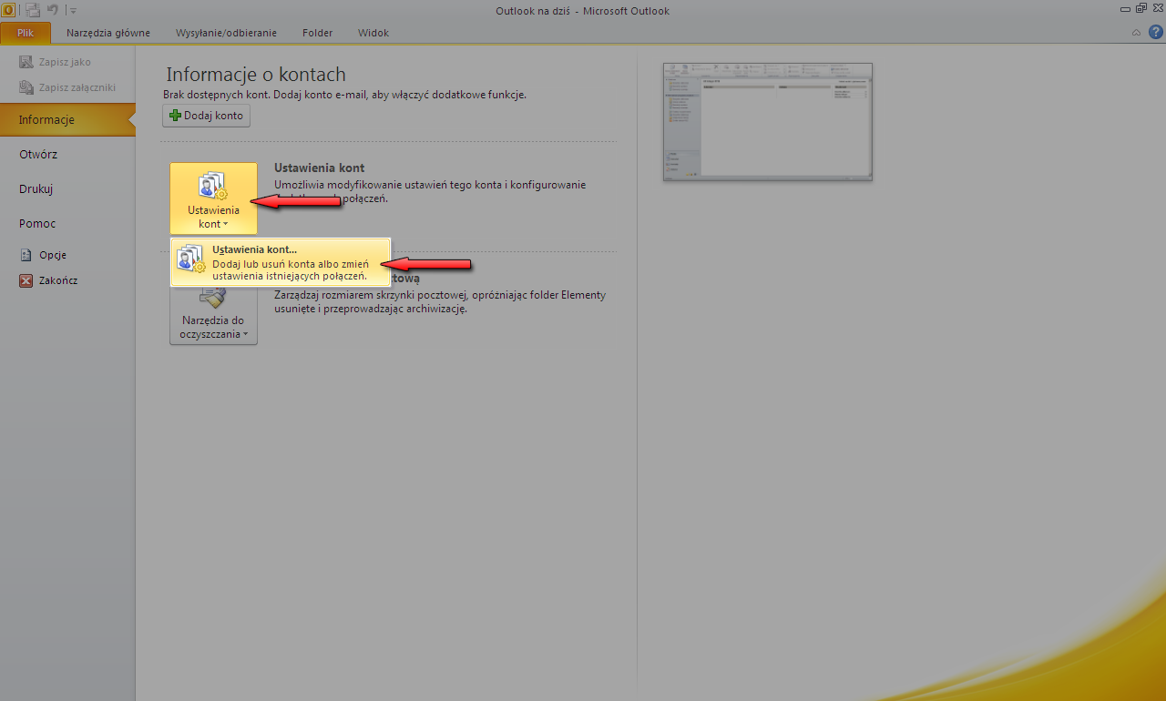Choose the Ustawienia kont... menu entry
The width and height of the screenshot is (1166, 701).
(281, 262)
